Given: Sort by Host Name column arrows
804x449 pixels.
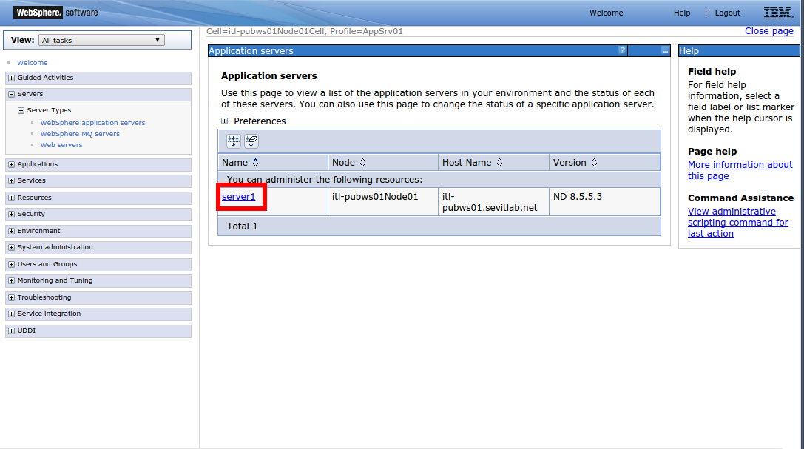Looking at the screenshot, I should click(499, 163).
